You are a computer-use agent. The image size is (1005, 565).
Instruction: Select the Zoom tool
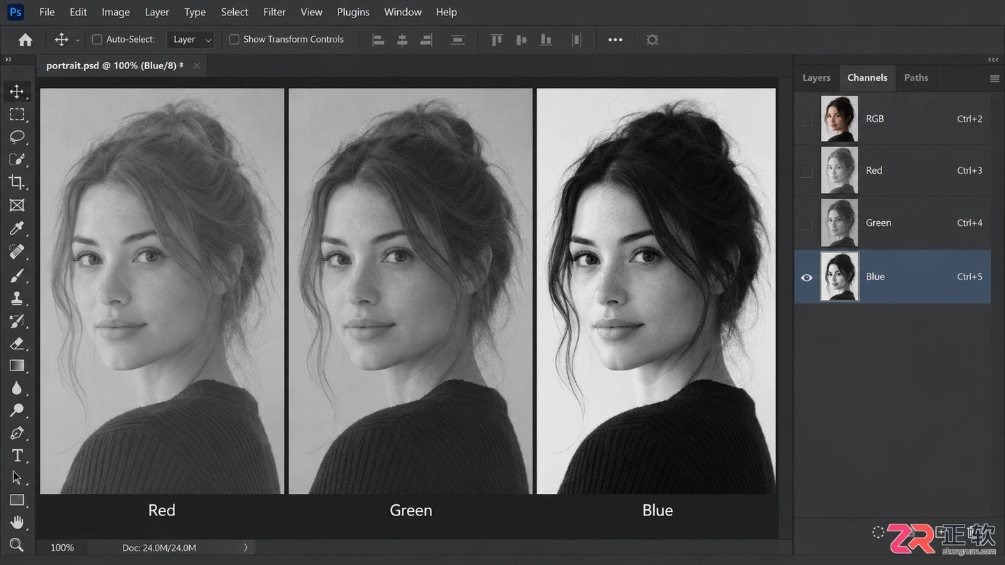[x=17, y=545]
